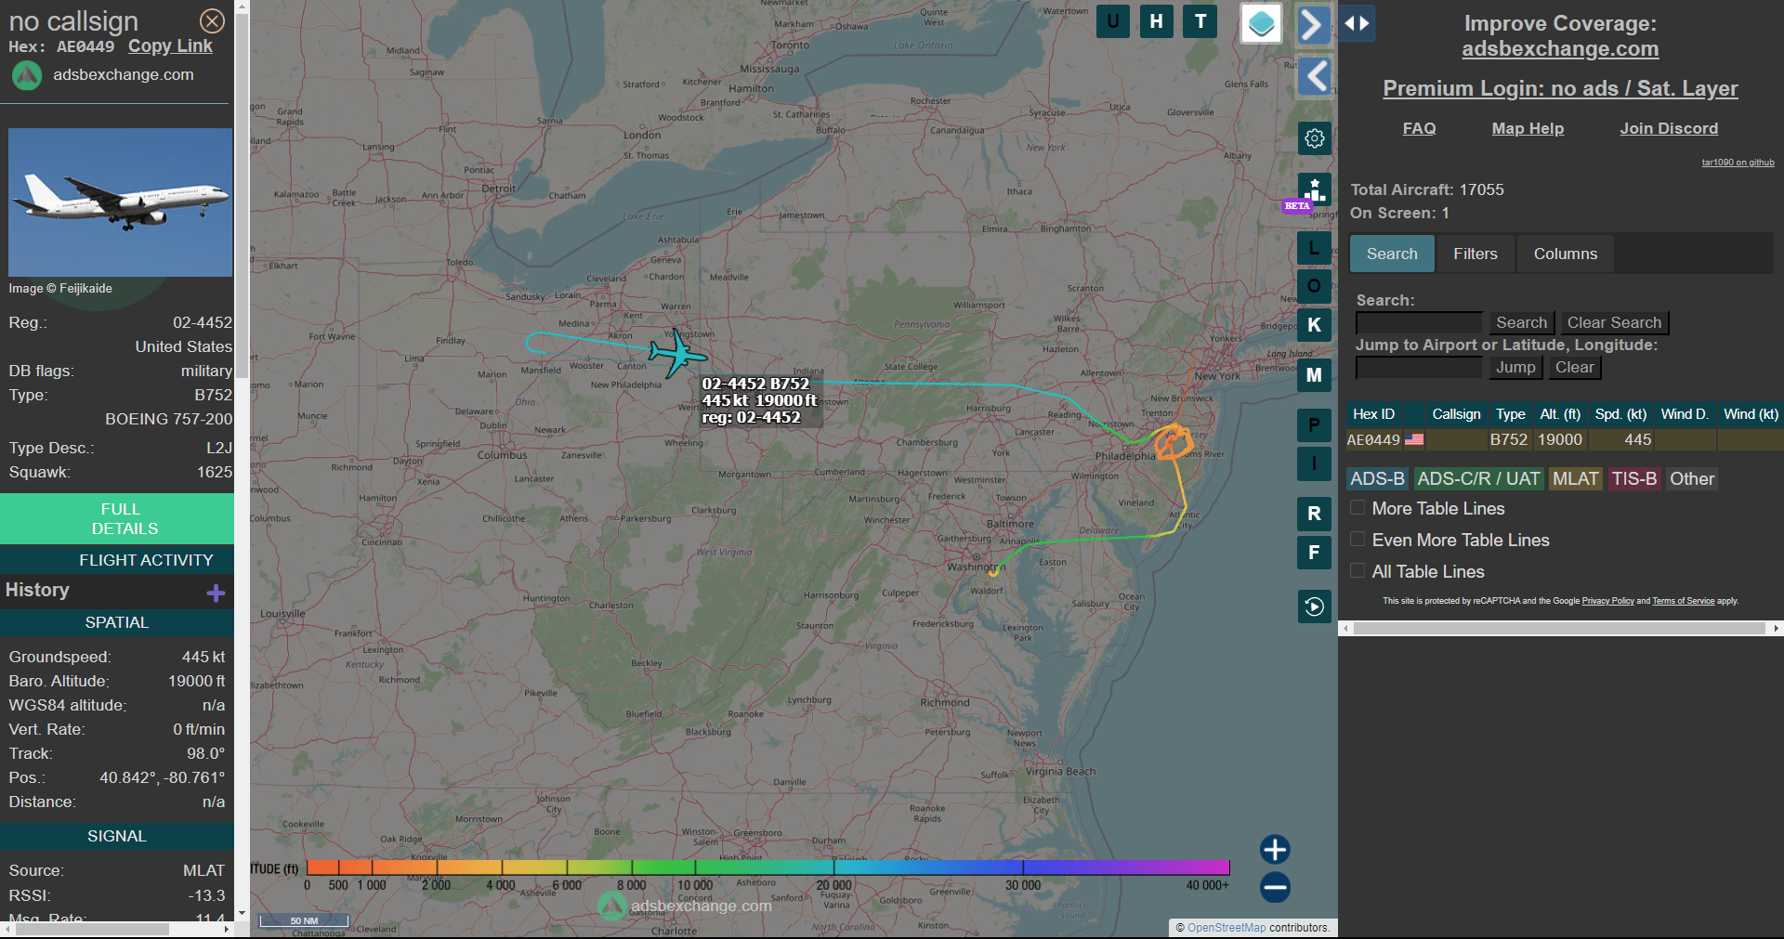Screen dimensions: 1784x939
Task: Open FLIGHT ACTIVITY button
Action: coord(117,560)
